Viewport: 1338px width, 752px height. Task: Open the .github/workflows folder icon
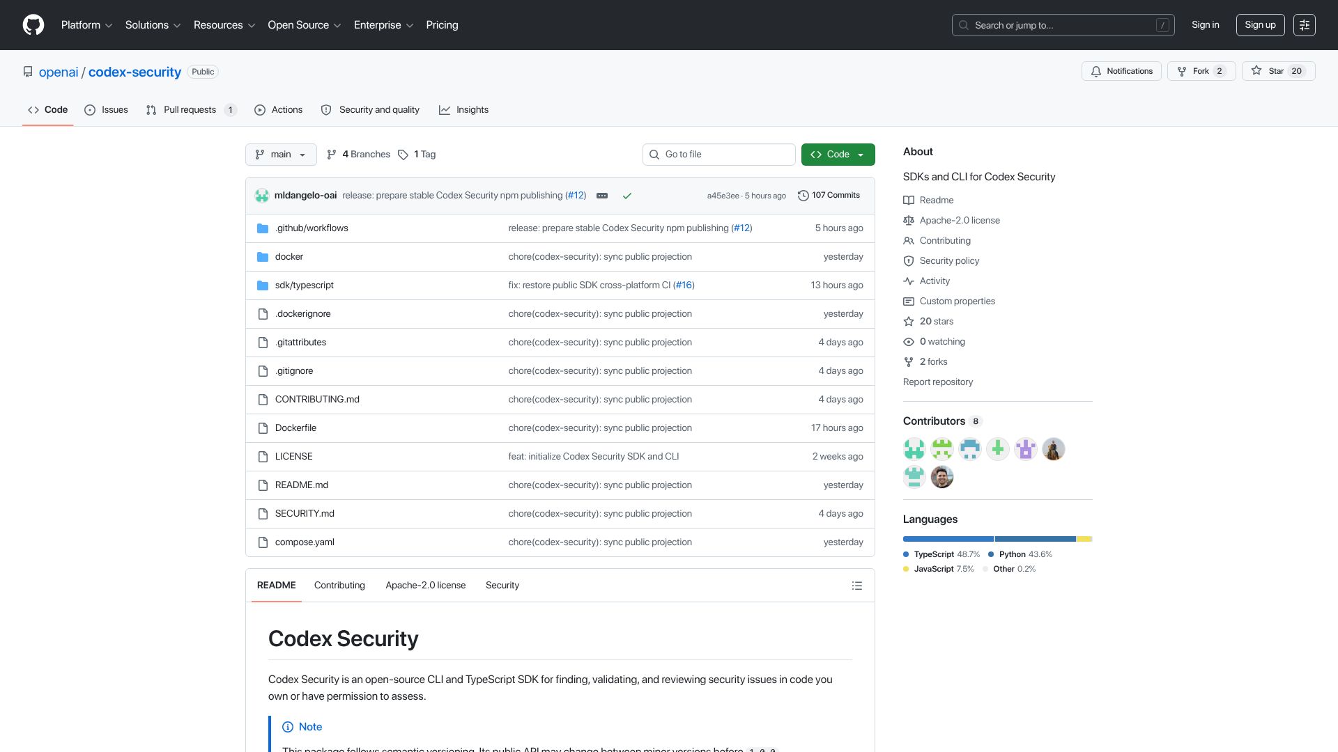click(x=263, y=228)
